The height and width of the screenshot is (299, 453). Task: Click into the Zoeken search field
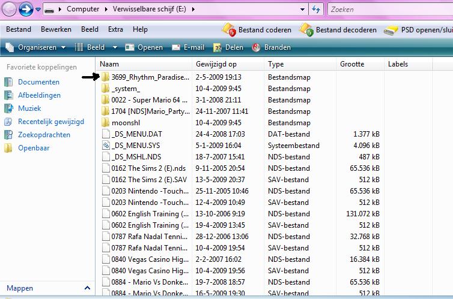pyautogui.click(x=390, y=10)
